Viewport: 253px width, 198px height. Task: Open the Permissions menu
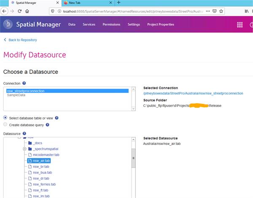111,24
